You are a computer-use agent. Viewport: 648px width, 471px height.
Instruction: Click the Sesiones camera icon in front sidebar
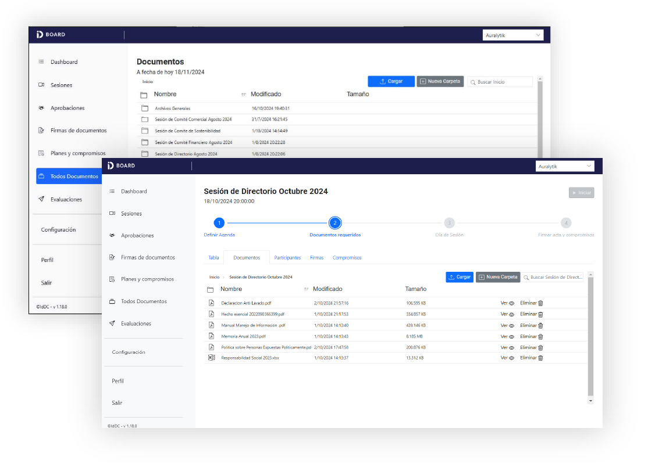[112, 214]
